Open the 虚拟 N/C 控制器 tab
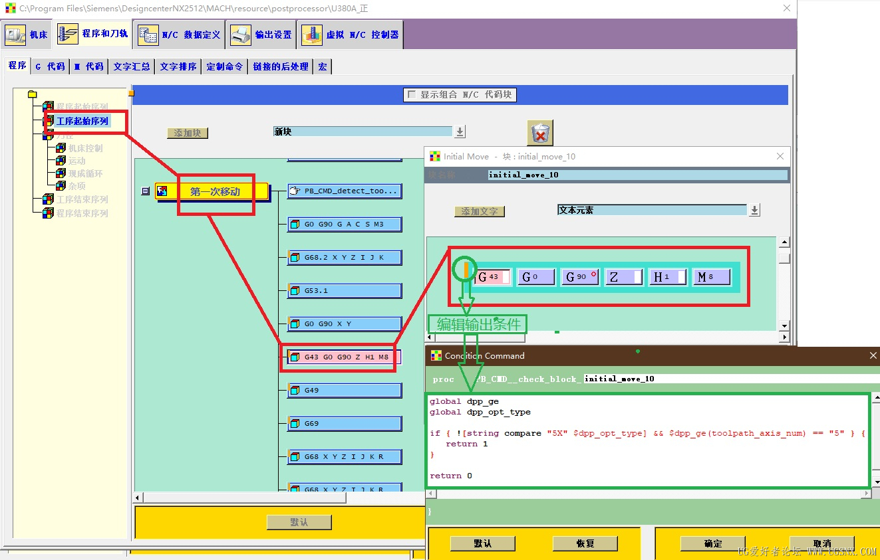 [350, 35]
